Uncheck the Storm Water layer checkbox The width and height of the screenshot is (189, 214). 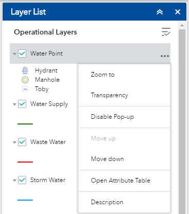(22, 180)
